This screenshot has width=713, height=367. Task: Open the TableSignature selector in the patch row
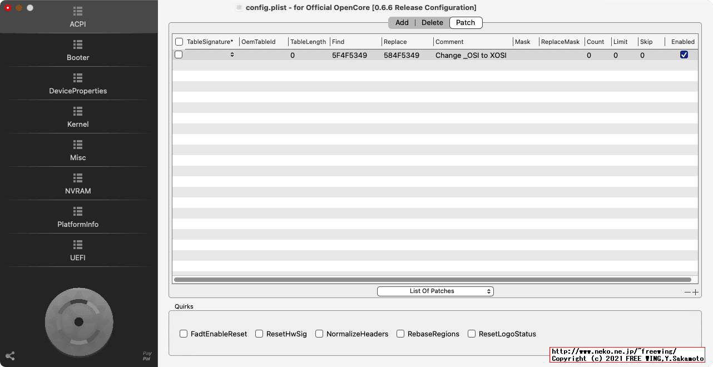click(x=232, y=54)
